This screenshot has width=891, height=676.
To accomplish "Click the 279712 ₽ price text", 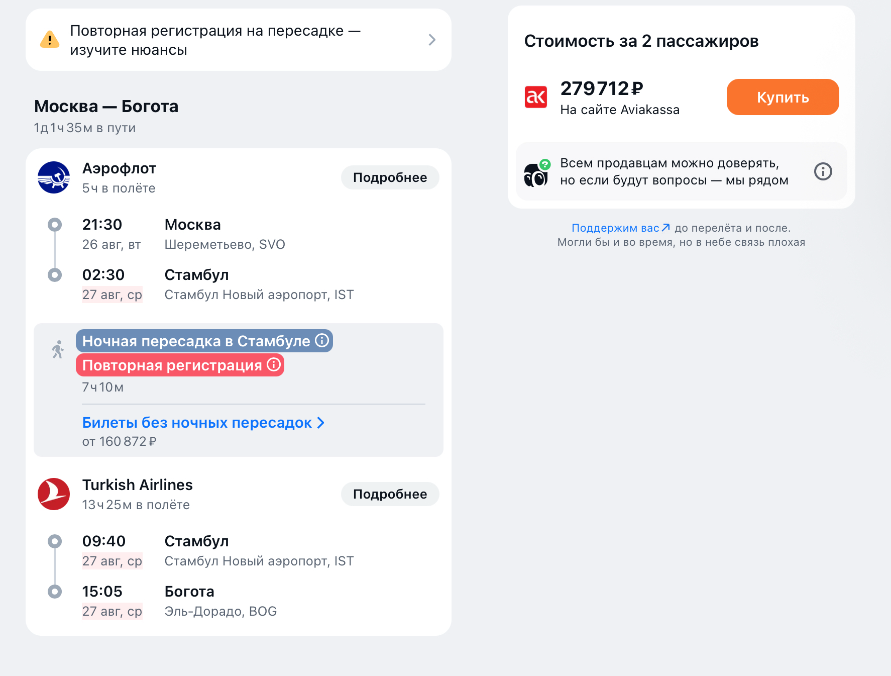I will (601, 88).
